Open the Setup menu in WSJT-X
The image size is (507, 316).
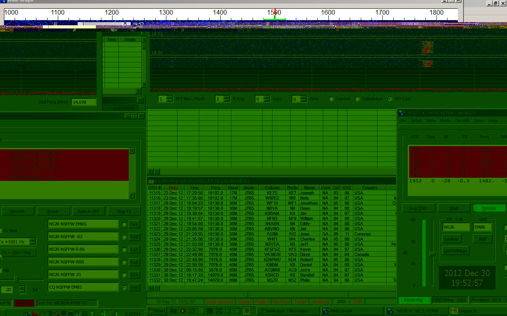coord(416,120)
